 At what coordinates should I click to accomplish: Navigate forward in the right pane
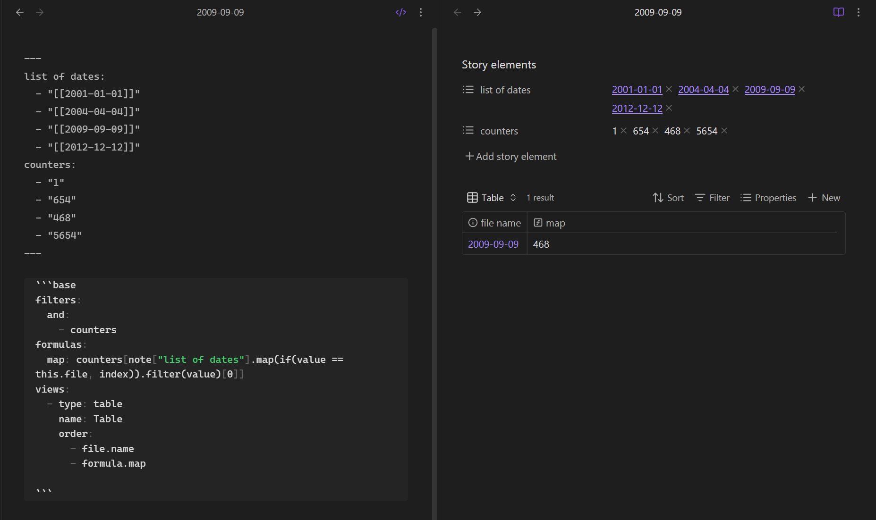(477, 12)
